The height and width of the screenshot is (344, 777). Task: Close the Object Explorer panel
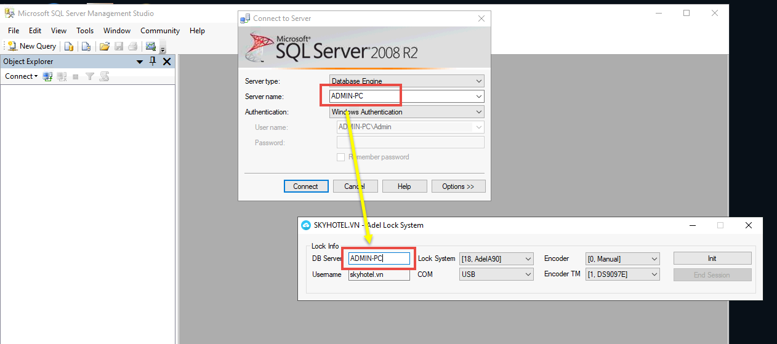167,61
